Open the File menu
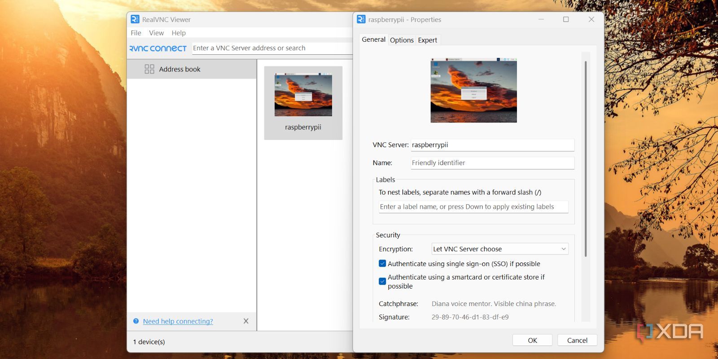Screen dimensions: 718x359 click(x=136, y=33)
